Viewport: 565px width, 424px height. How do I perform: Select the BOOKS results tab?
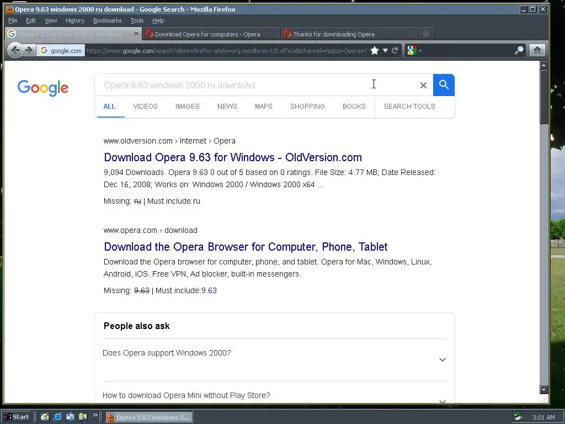(354, 107)
